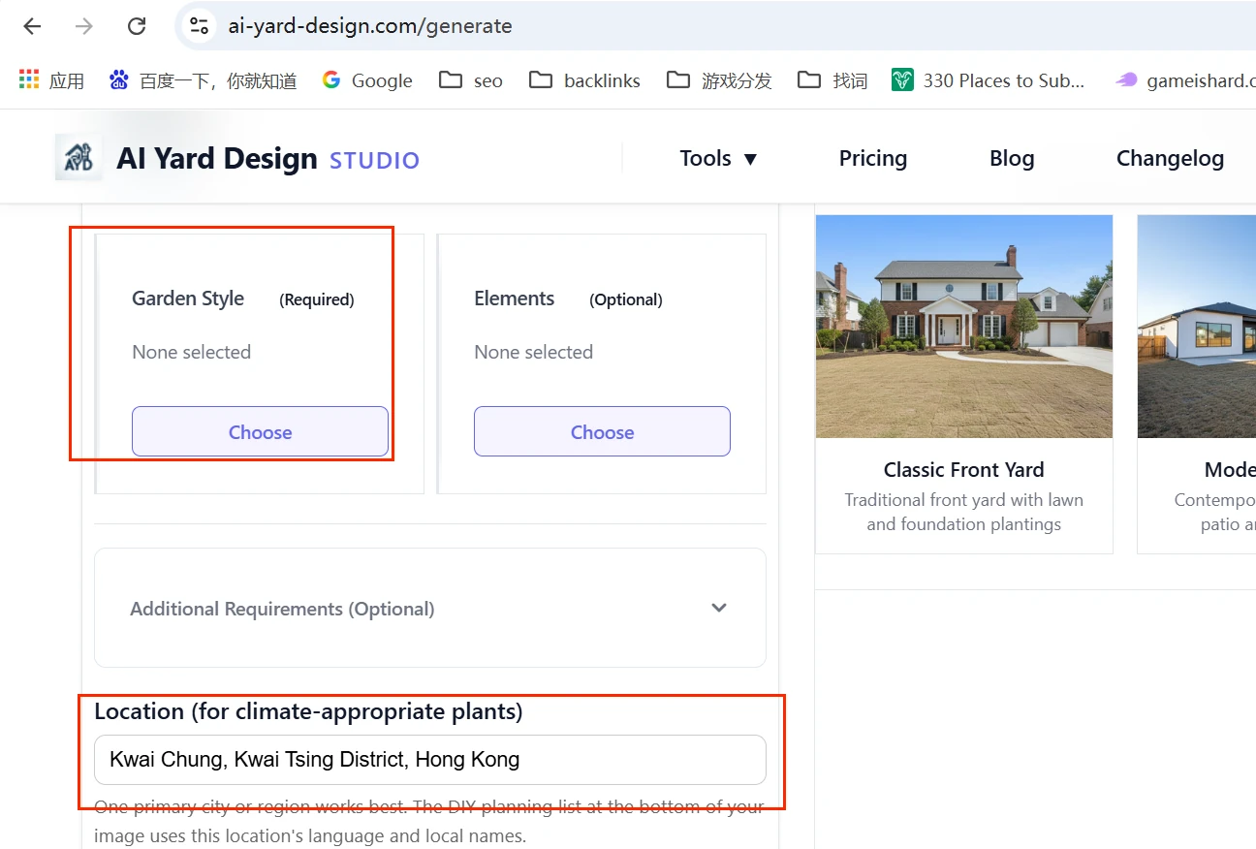Open the gameishard bookmark

tap(1185, 80)
